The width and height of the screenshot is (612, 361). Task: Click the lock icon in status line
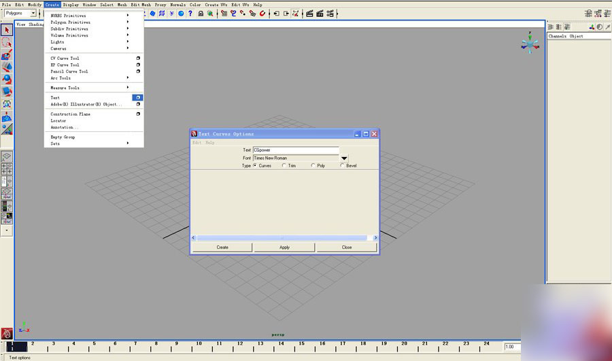point(201,14)
